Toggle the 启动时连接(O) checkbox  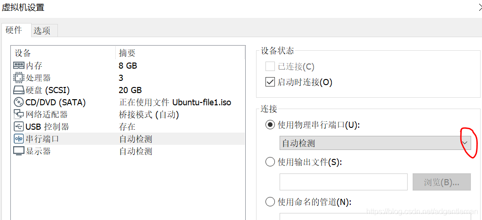point(270,82)
